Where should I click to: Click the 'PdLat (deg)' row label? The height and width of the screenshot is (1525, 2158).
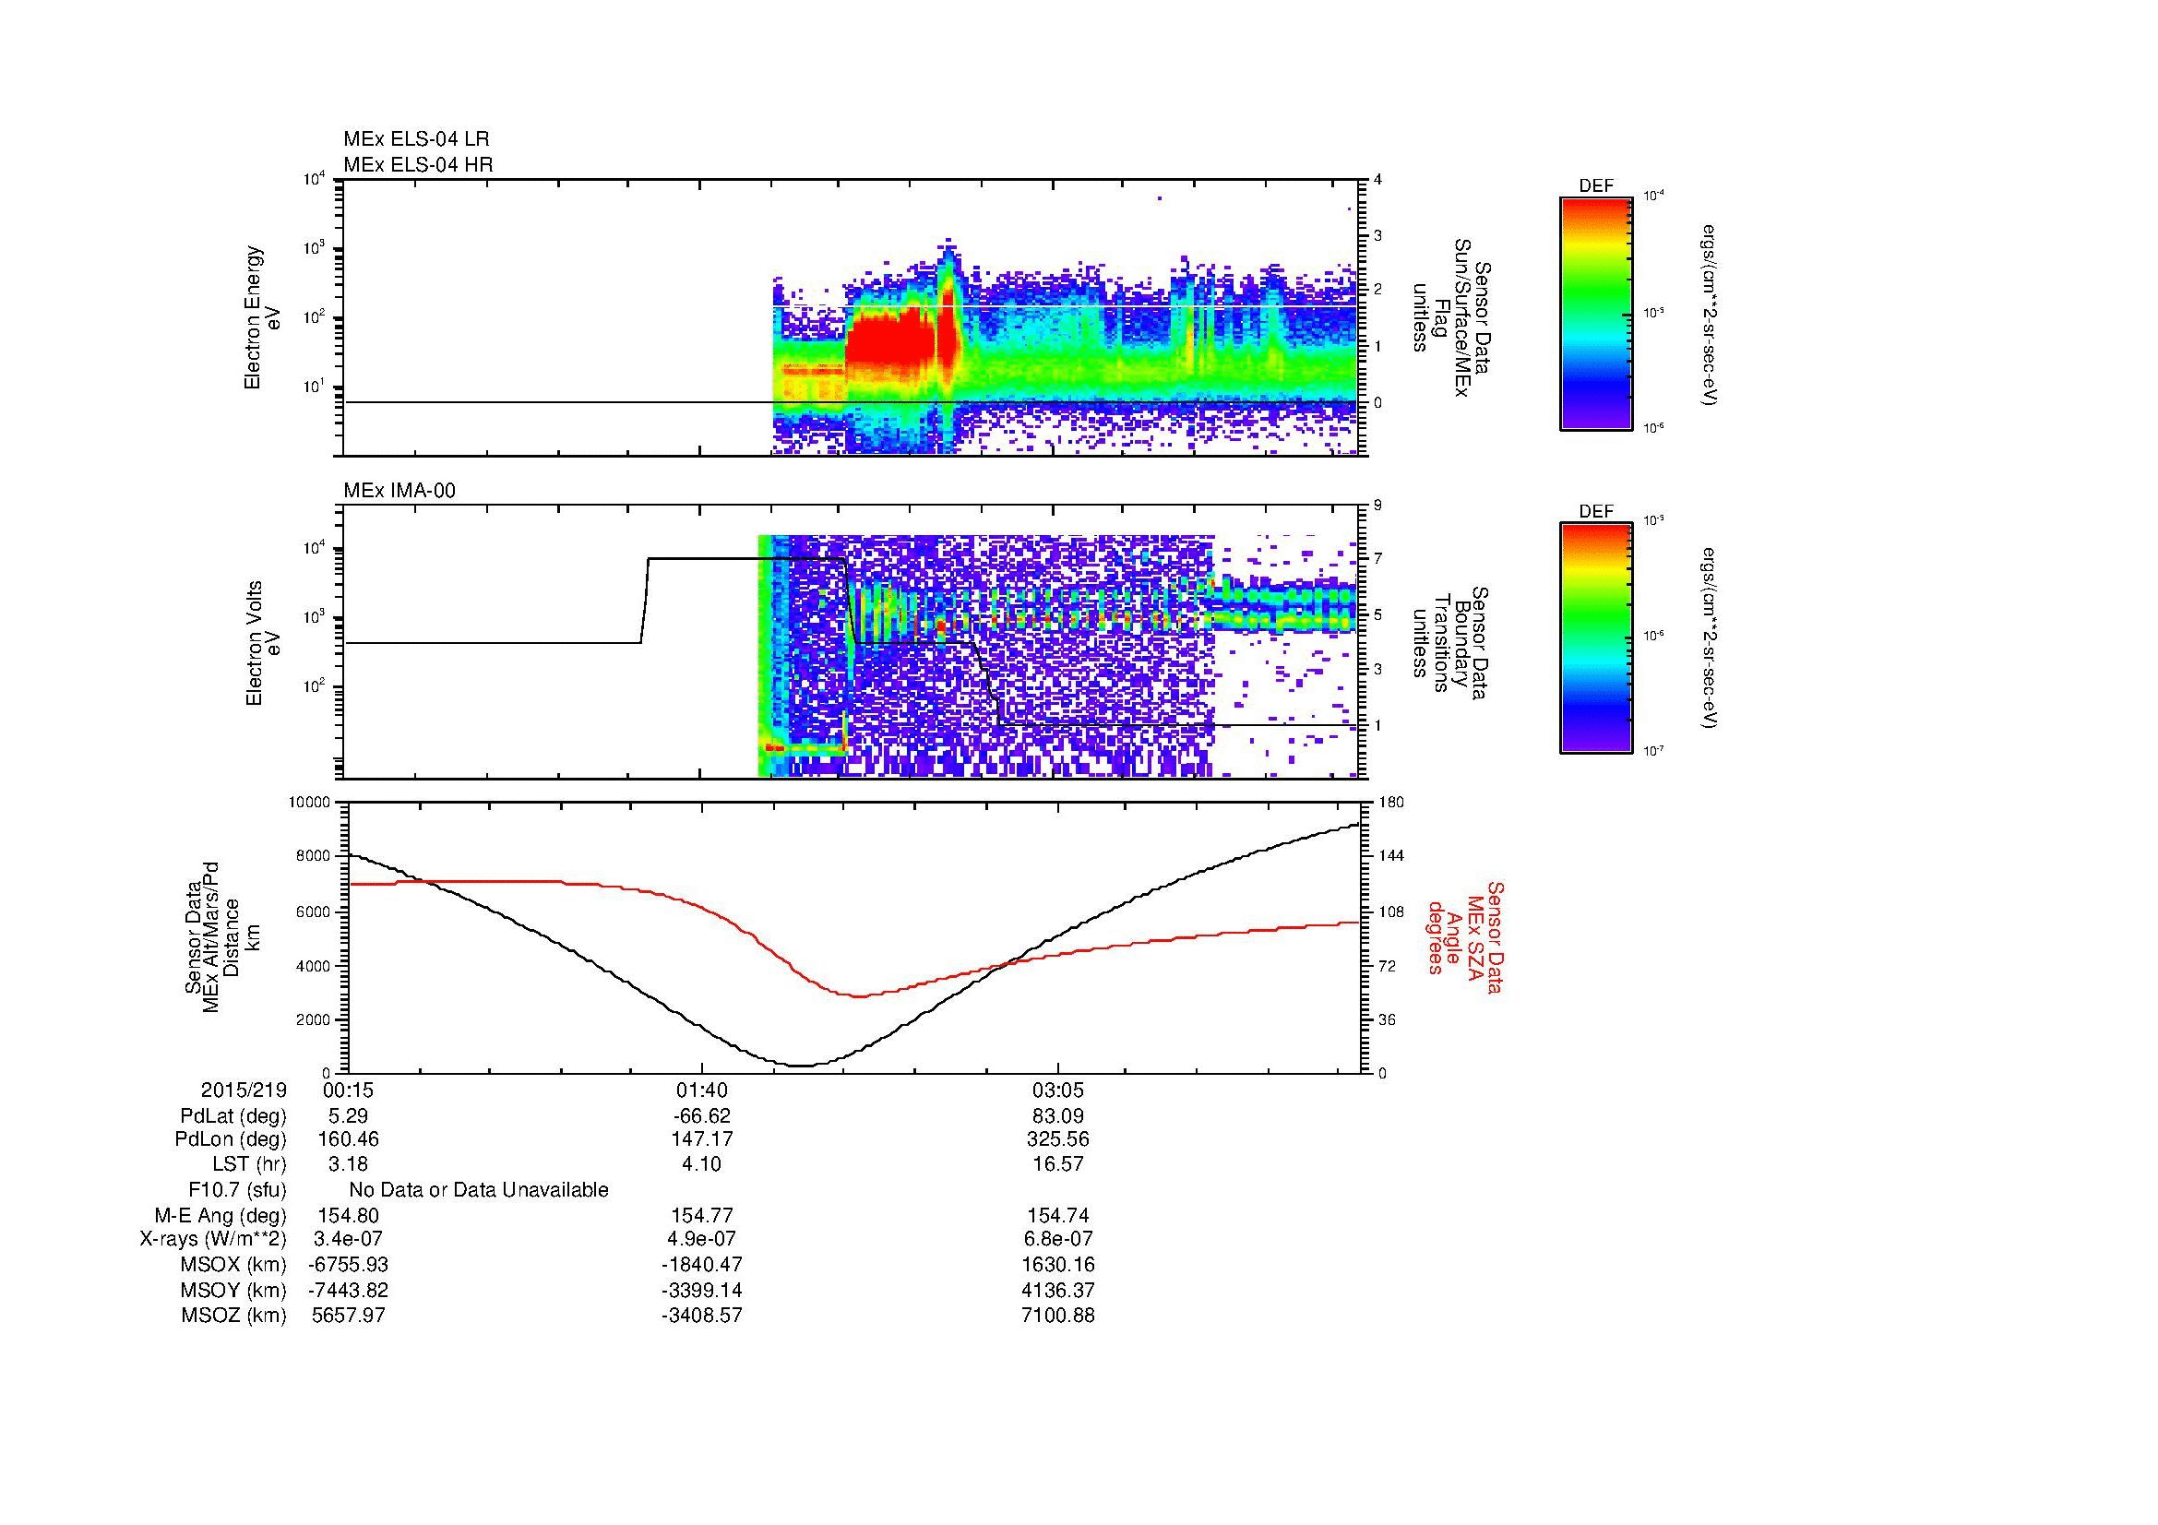pos(233,1116)
